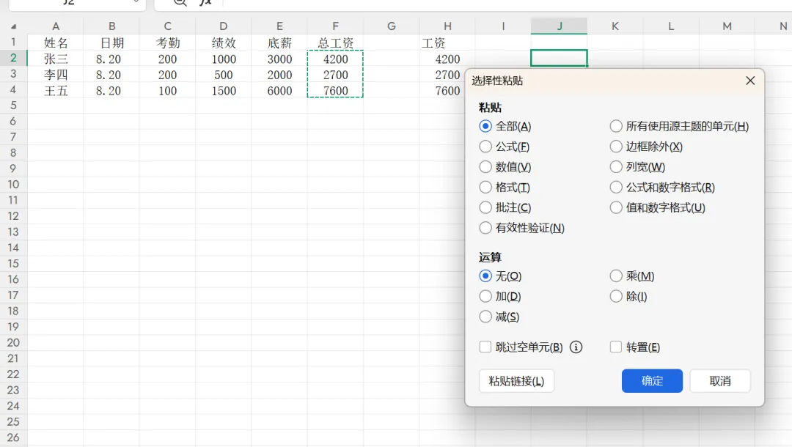The height and width of the screenshot is (447, 792).
Task: Choose 所有使用源主题的单元(H) option
Action: click(616, 126)
